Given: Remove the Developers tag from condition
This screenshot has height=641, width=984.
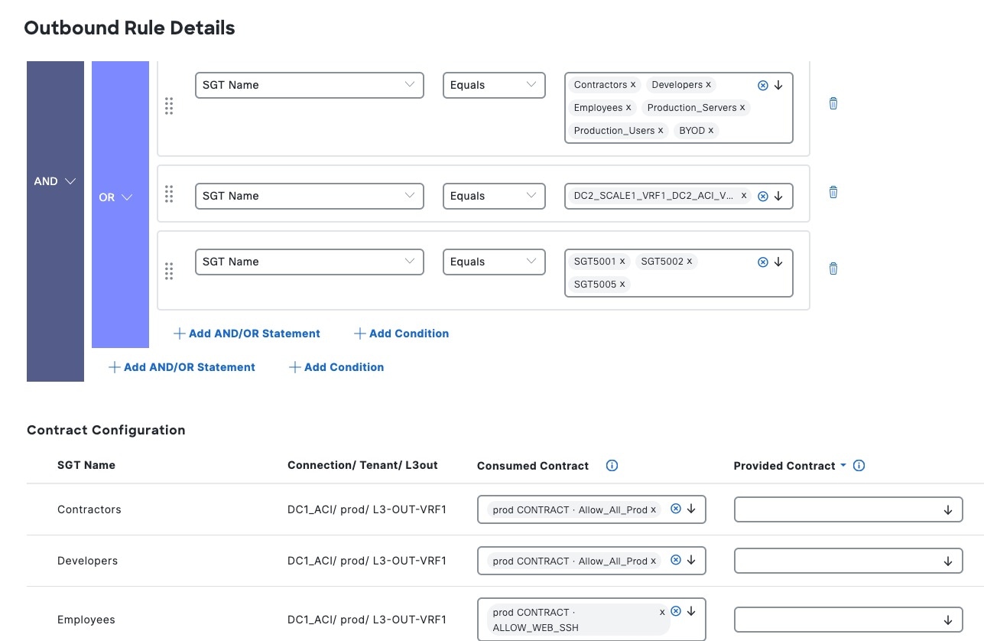Looking at the screenshot, I should 708,85.
